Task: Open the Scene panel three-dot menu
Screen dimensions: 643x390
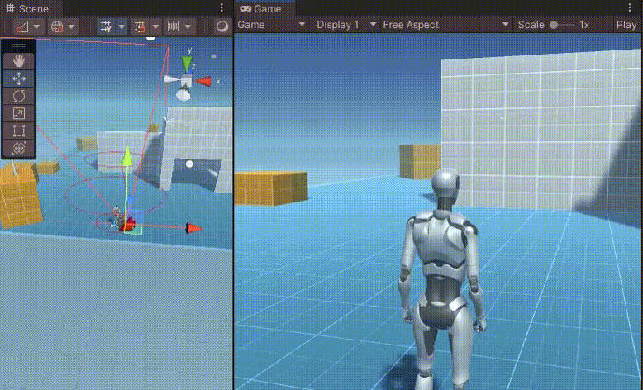Action: (221, 7)
